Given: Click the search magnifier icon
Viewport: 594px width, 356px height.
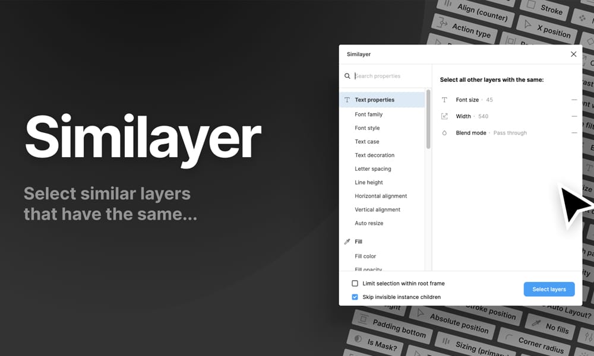Looking at the screenshot, I should 347,76.
